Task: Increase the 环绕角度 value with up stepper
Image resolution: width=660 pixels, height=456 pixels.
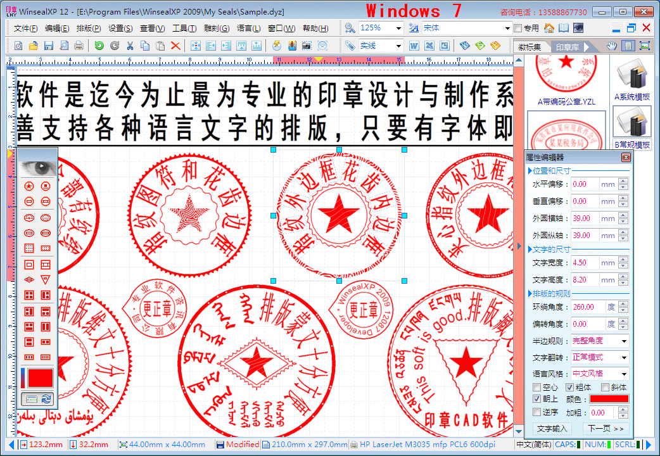Action: 623,304
